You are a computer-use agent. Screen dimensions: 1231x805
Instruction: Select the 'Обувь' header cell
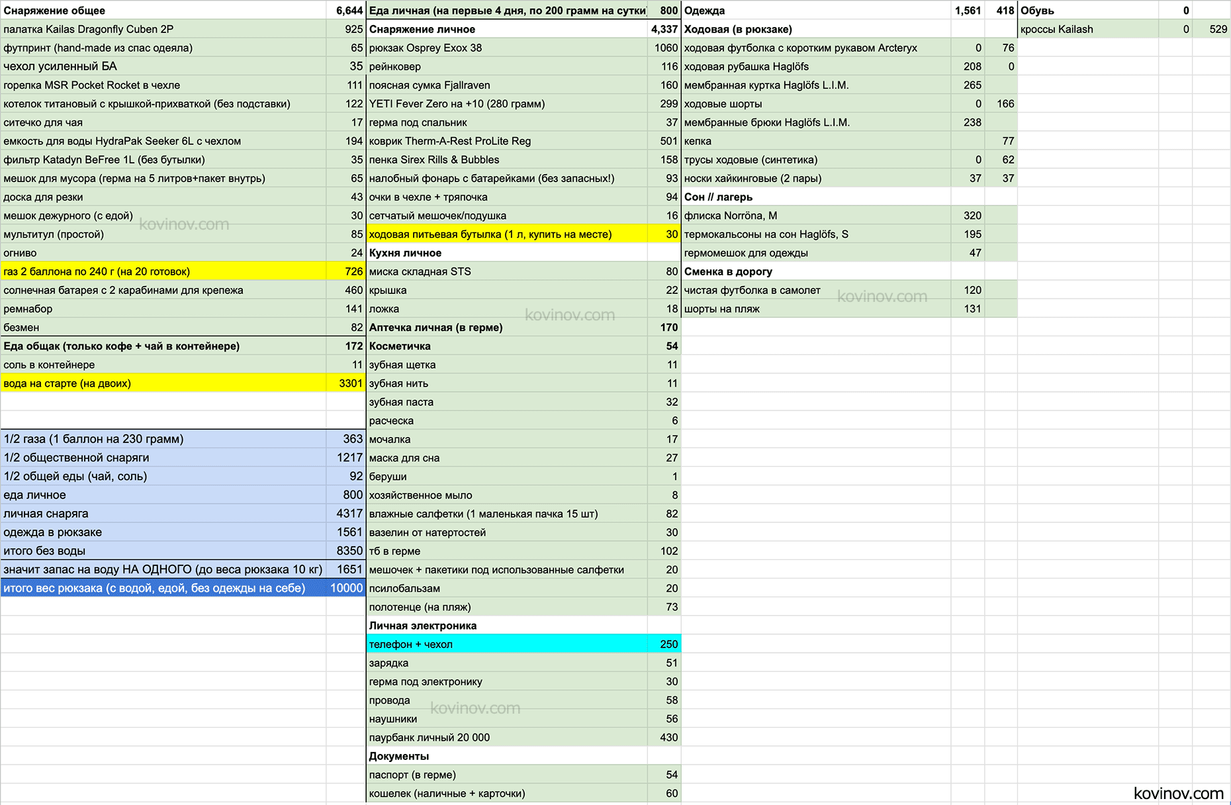click(x=1088, y=10)
